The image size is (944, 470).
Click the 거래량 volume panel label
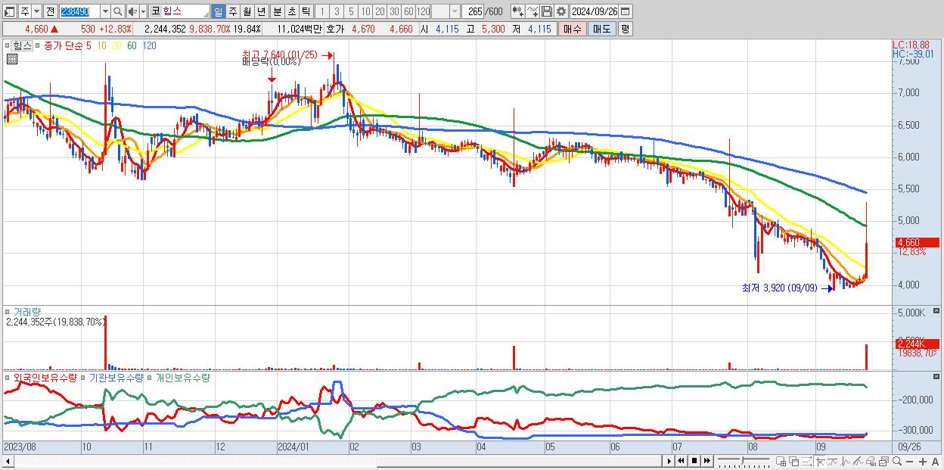pyautogui.click(x=27, y=311)
